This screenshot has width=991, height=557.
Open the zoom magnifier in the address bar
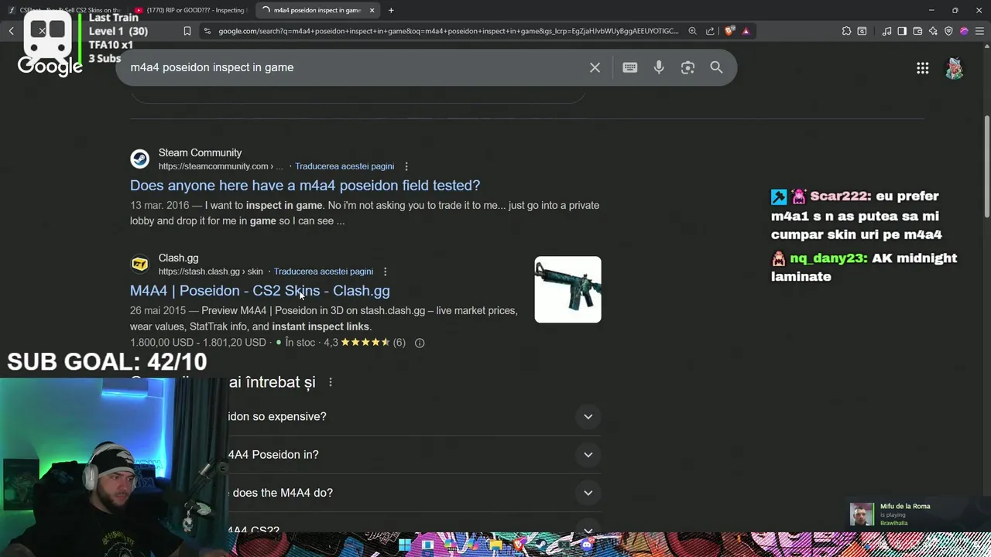click(692, 31)
